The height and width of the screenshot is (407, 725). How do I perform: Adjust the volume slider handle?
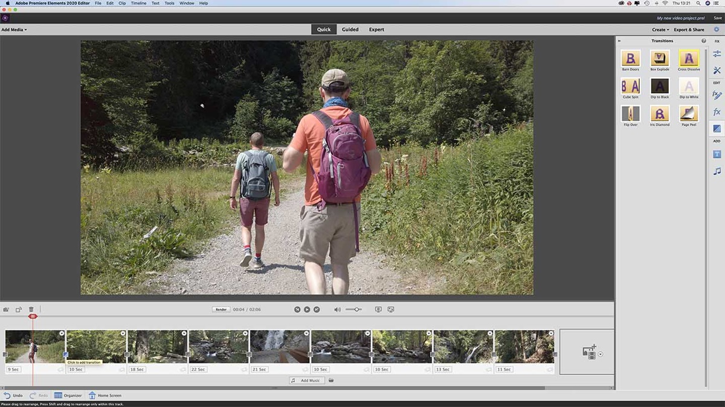pos(357,309)
